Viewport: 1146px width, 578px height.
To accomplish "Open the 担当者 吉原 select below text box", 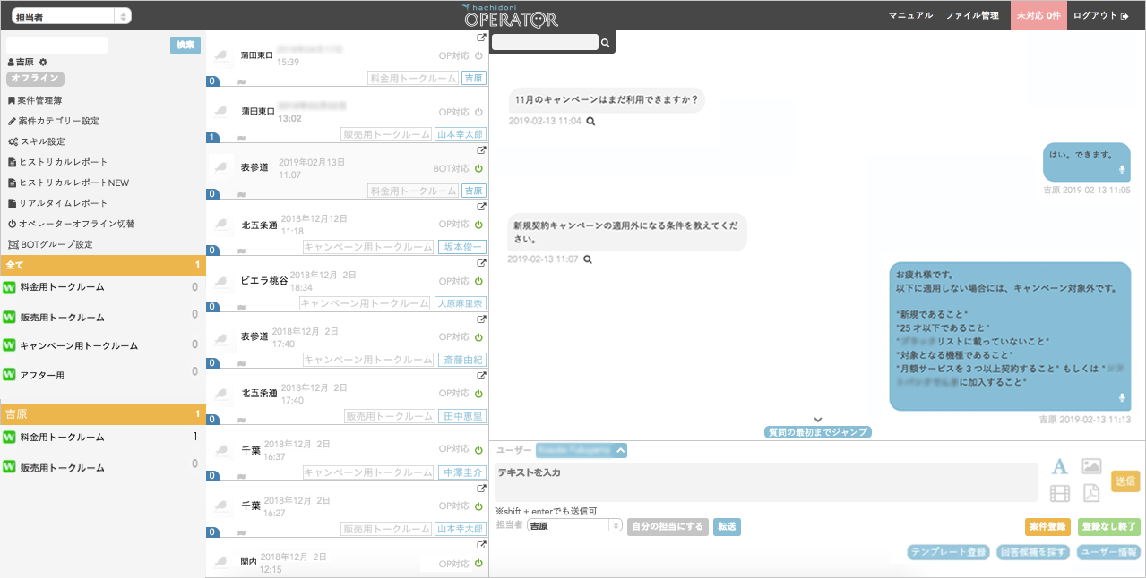I will (574, 526).
